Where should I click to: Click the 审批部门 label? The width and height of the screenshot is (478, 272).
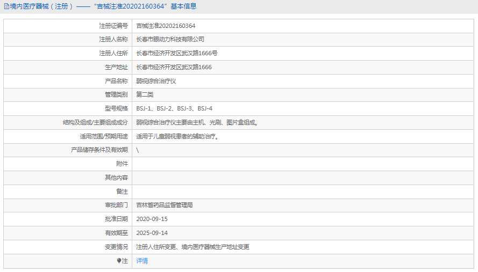coord(117,205)
